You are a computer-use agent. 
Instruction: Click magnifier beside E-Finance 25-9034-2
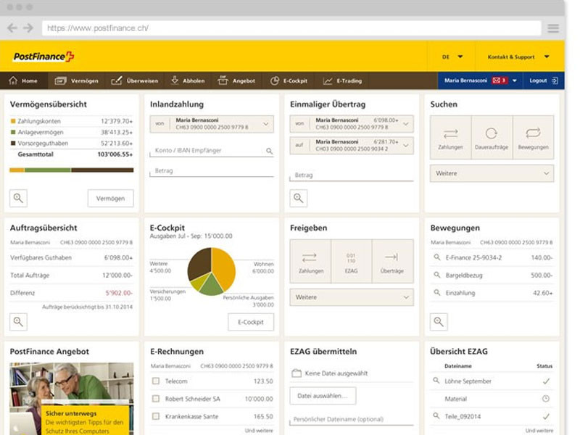pyautogui.click(x=437, y=257)
